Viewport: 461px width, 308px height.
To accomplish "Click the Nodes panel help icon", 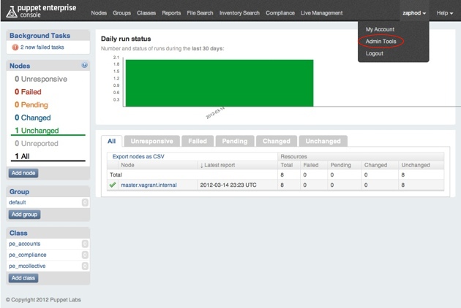I will click(84, 65).
